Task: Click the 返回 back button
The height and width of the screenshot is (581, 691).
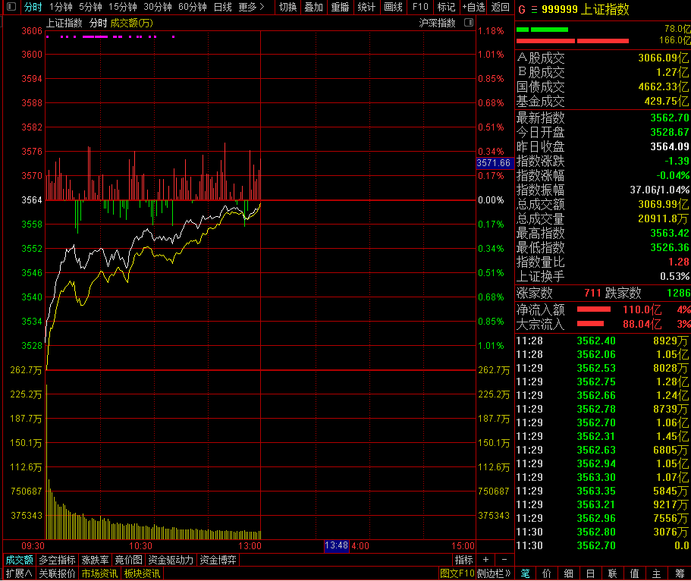Action: tap(500, 7)
